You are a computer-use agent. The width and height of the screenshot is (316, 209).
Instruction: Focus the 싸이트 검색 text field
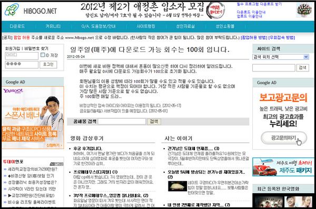[274, 68]
